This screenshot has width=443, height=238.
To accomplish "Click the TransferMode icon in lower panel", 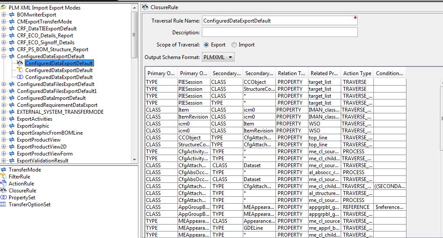I will pos(3,169).
